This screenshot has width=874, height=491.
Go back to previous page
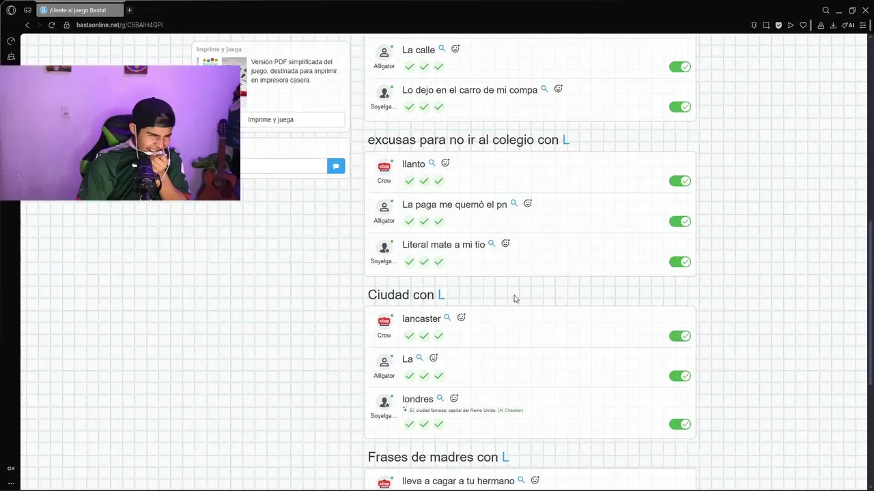click(27, 25)
